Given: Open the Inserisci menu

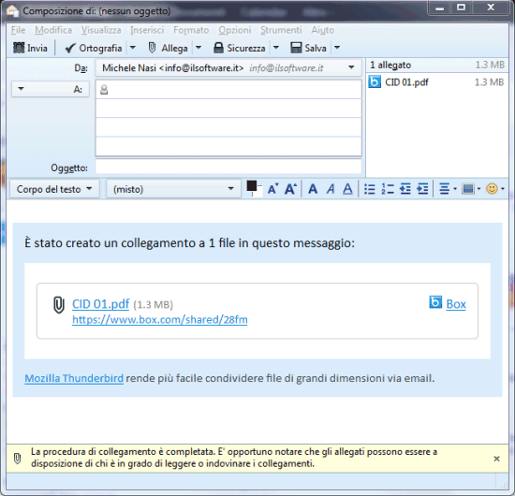Looking at the screenshot, I should (x=147, y=30).
